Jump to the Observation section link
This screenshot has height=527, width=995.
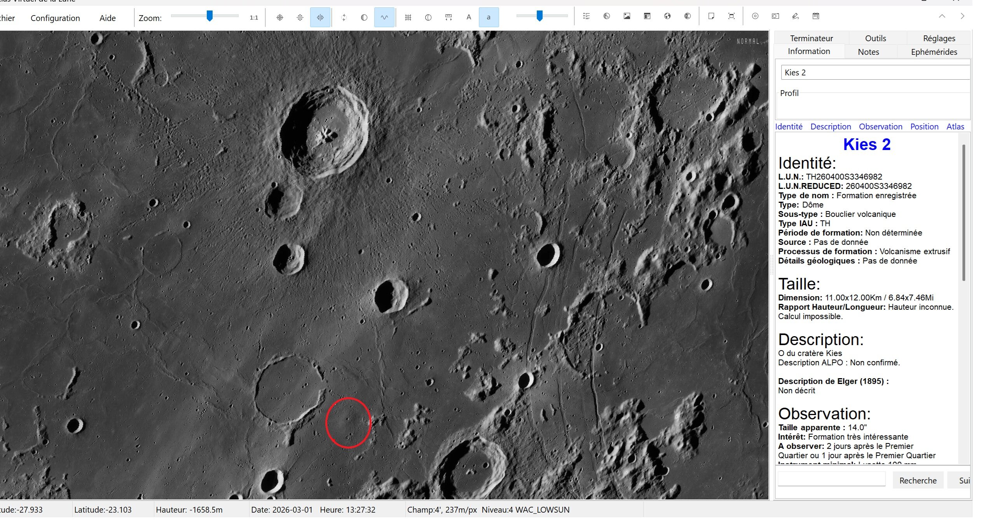[x=880, y=126]
